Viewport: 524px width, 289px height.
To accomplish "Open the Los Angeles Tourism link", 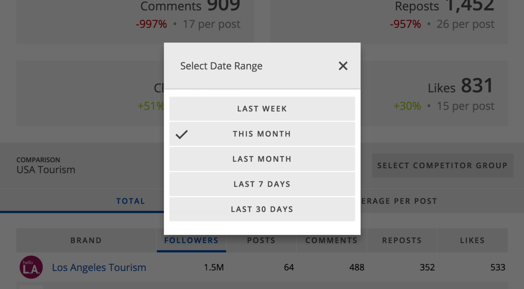I will pyautogui.click(x=99, y=268).
